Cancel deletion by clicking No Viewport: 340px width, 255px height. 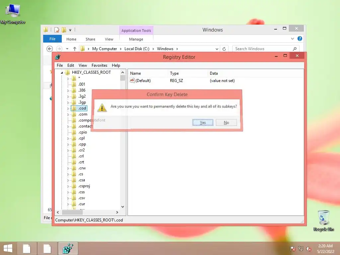point(226,123)
